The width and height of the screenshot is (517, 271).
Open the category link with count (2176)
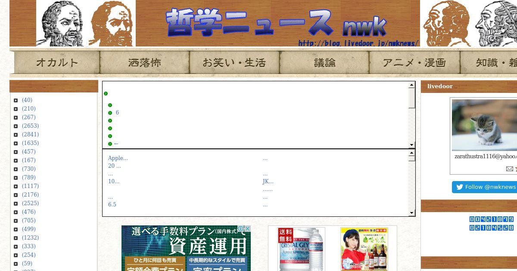coord(31,195)
